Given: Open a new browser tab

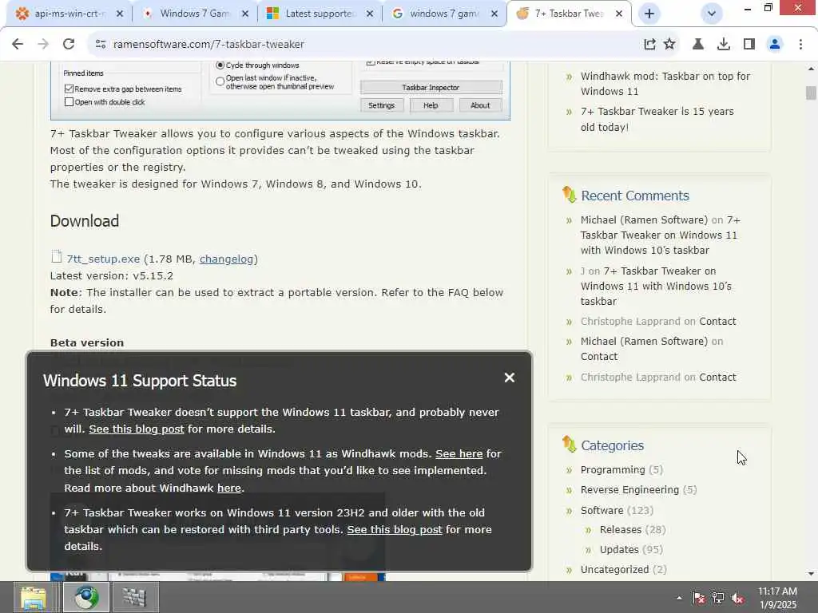Looking at the screenshot, I should [649, 14].
